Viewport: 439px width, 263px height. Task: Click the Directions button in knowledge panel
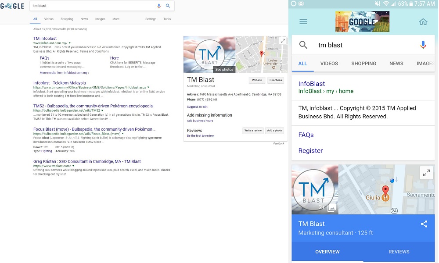click(x=276, y=80)
